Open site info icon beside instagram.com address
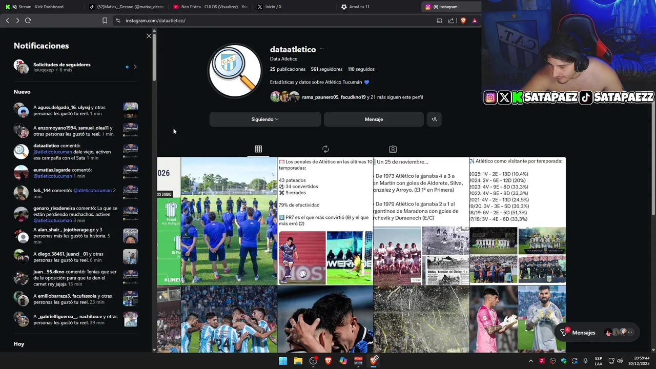The image size is (656, 369). (118, 20)
